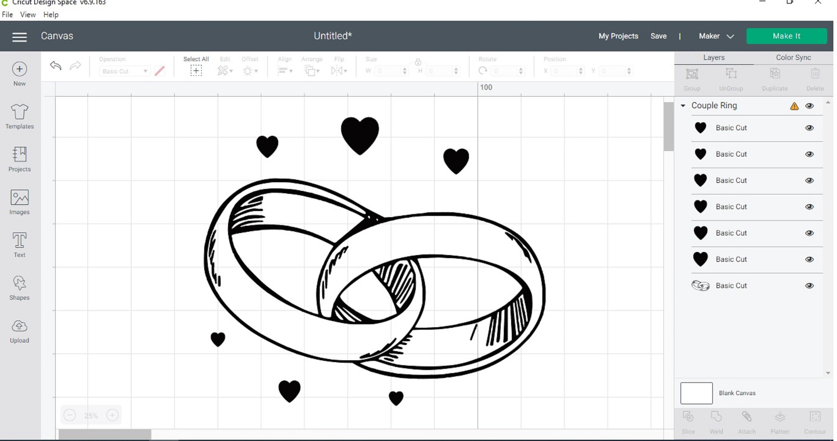Viewport: 837px width, 441px height.
Task: Click Undo in the toolbar
Action: [55, 66]
